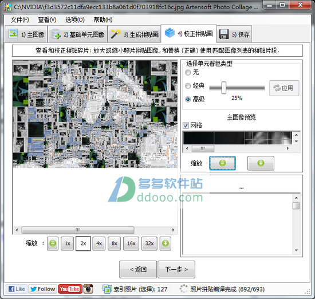Open the 选项(O) menu
315x299 pixels.
click(75, 19)
